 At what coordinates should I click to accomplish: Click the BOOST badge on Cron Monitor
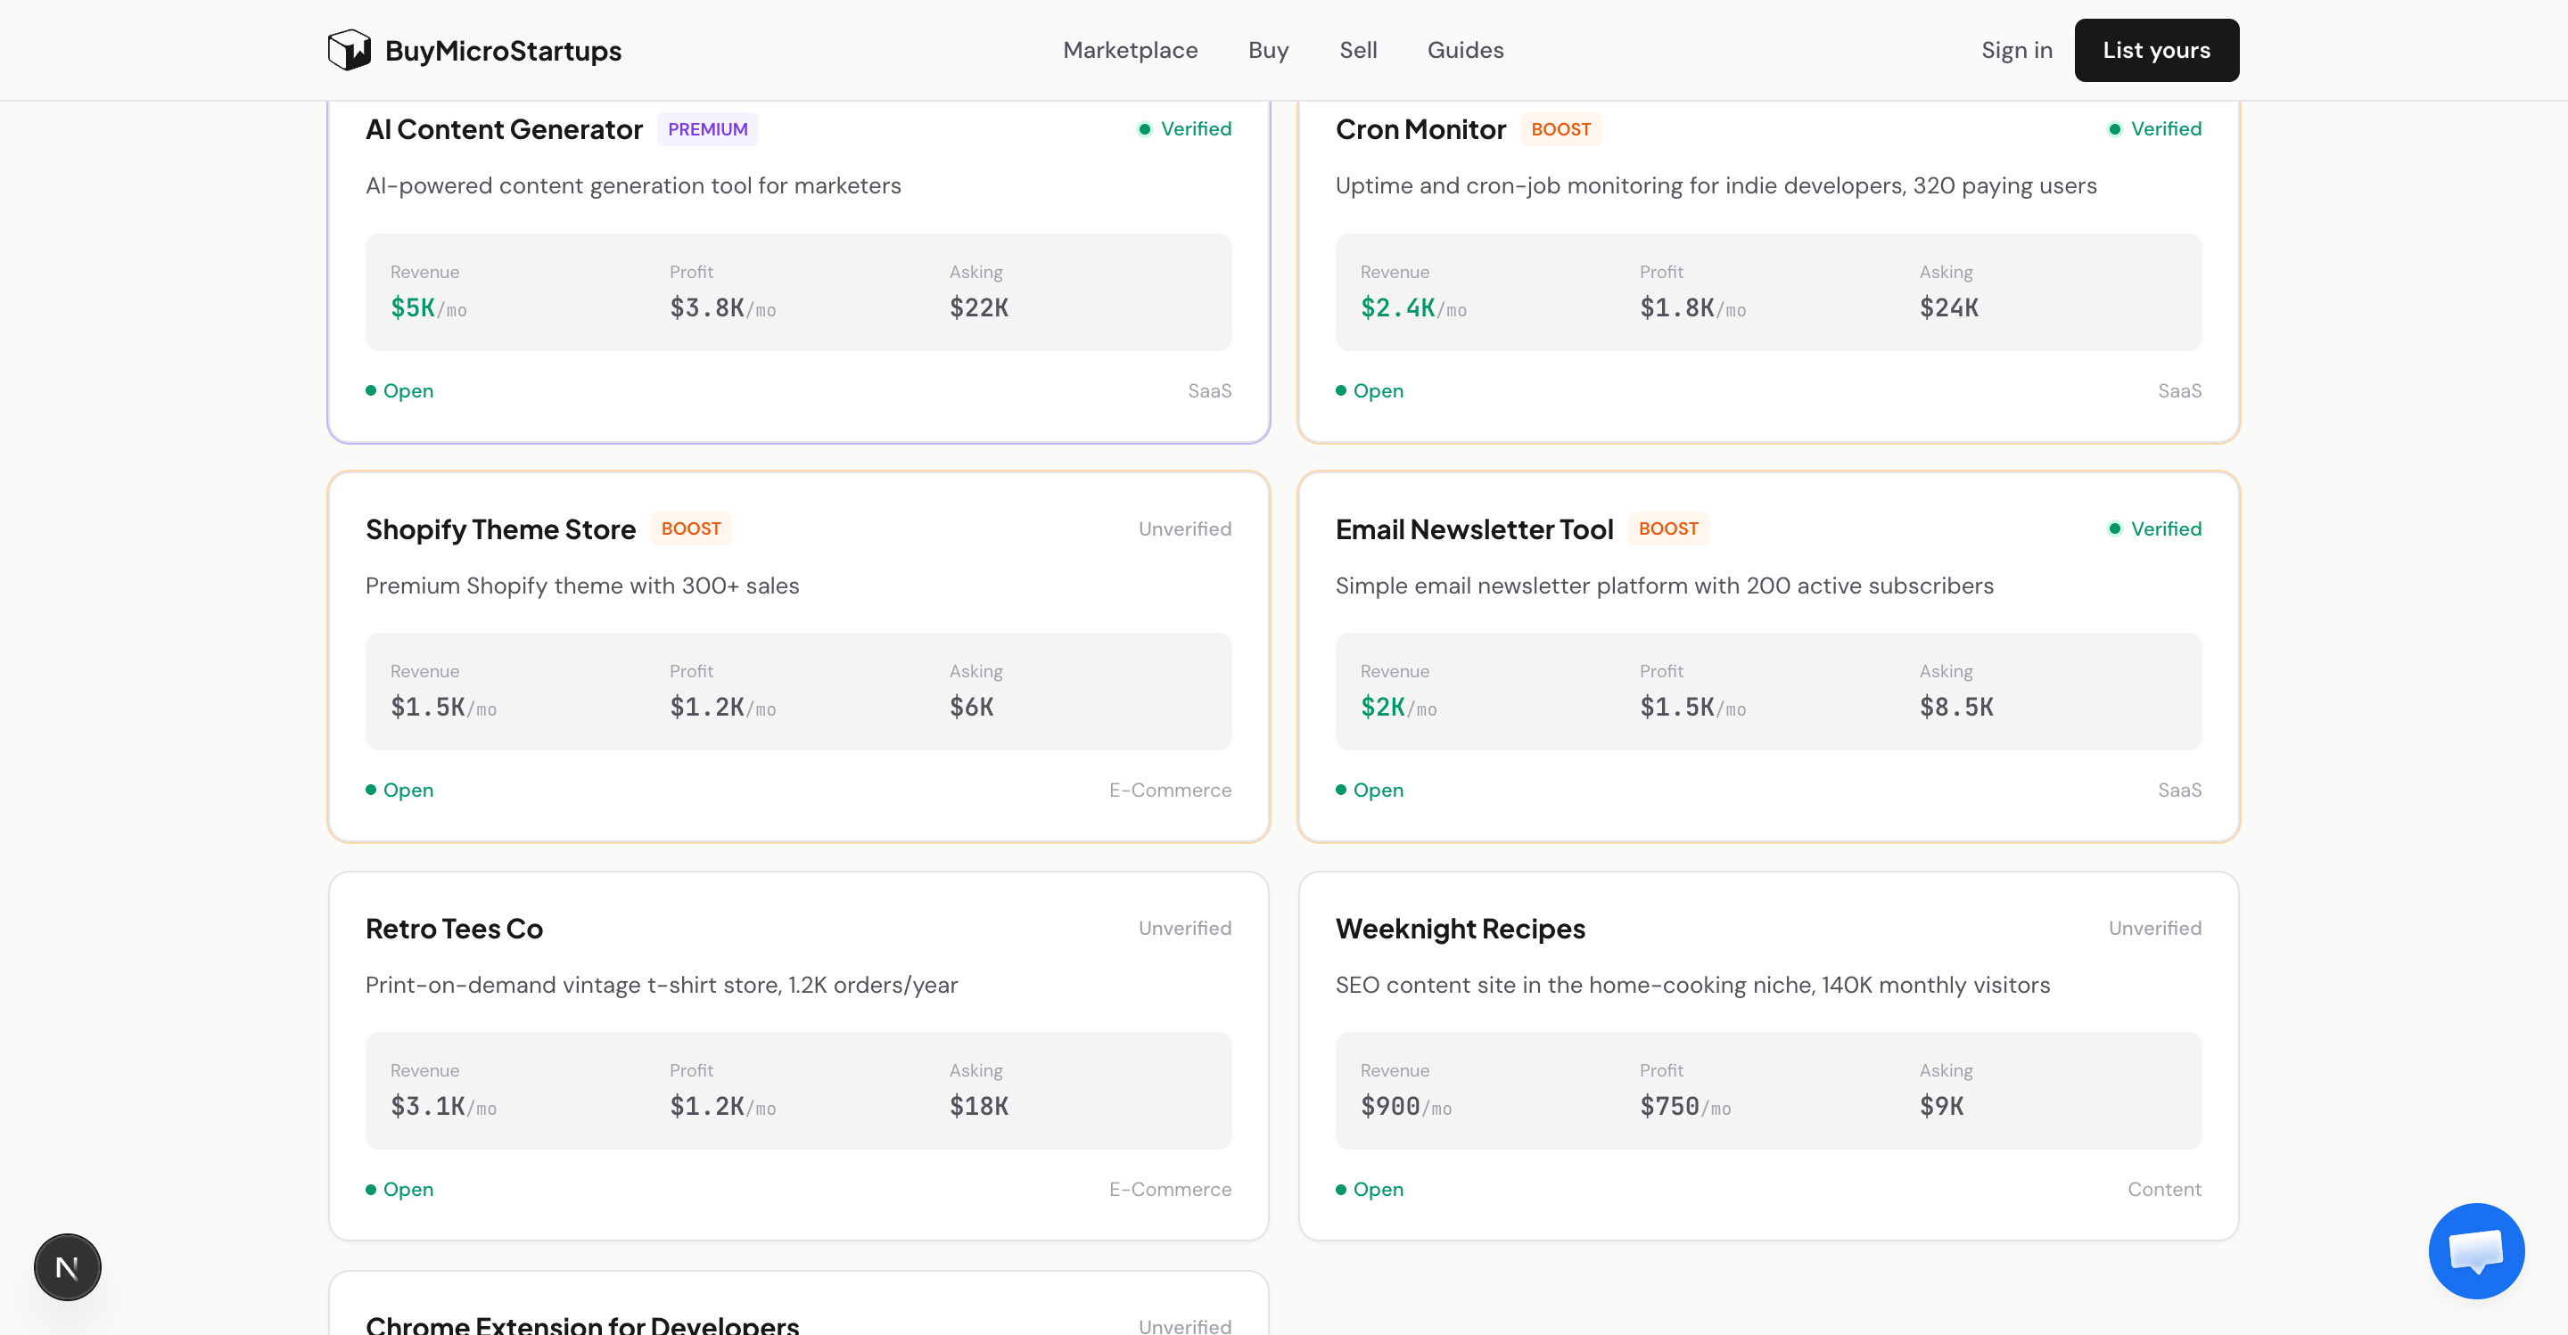(1561, 129)
